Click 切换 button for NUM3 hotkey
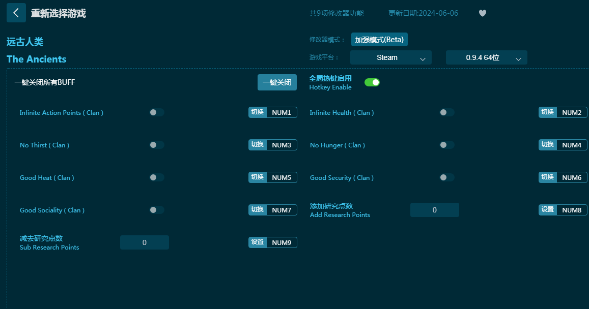The image size is (589, 309). point(258,145)
